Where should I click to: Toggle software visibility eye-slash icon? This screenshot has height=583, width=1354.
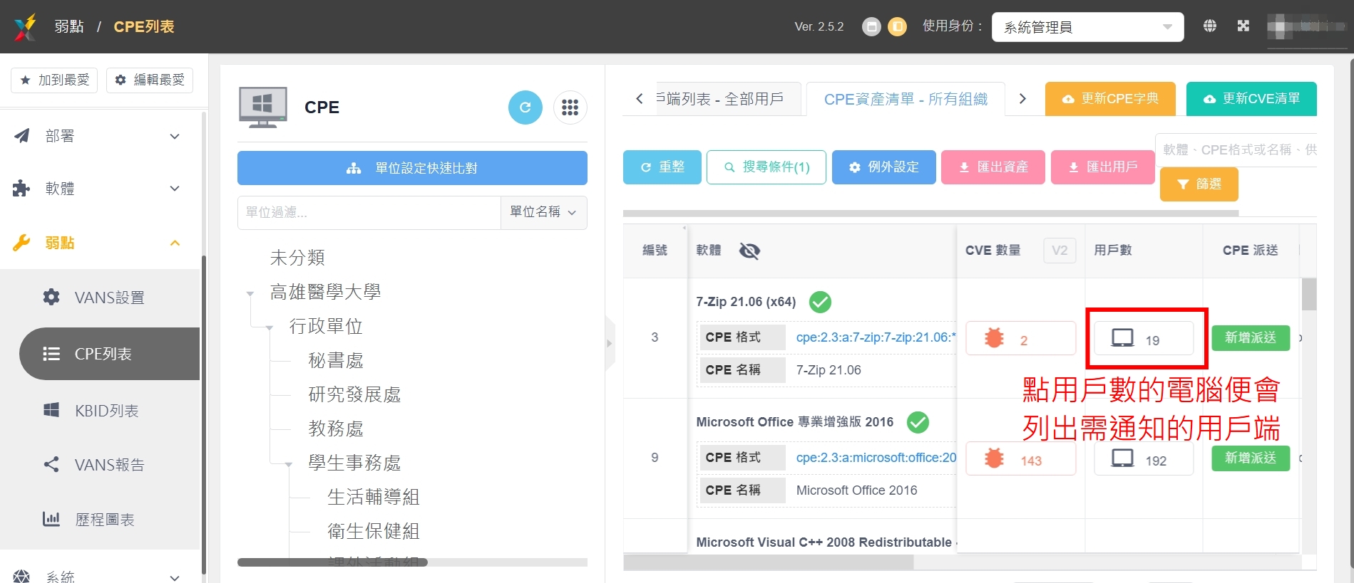749,251
